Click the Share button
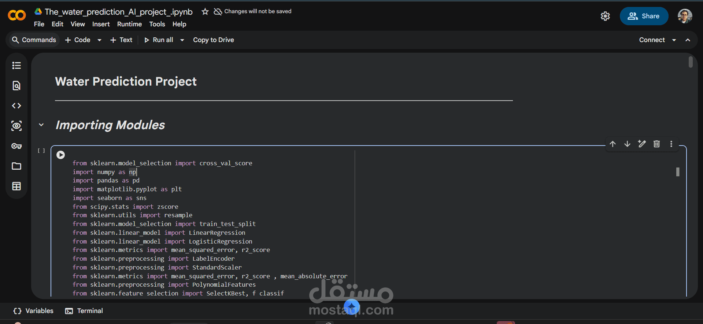 tap(644, 16)
